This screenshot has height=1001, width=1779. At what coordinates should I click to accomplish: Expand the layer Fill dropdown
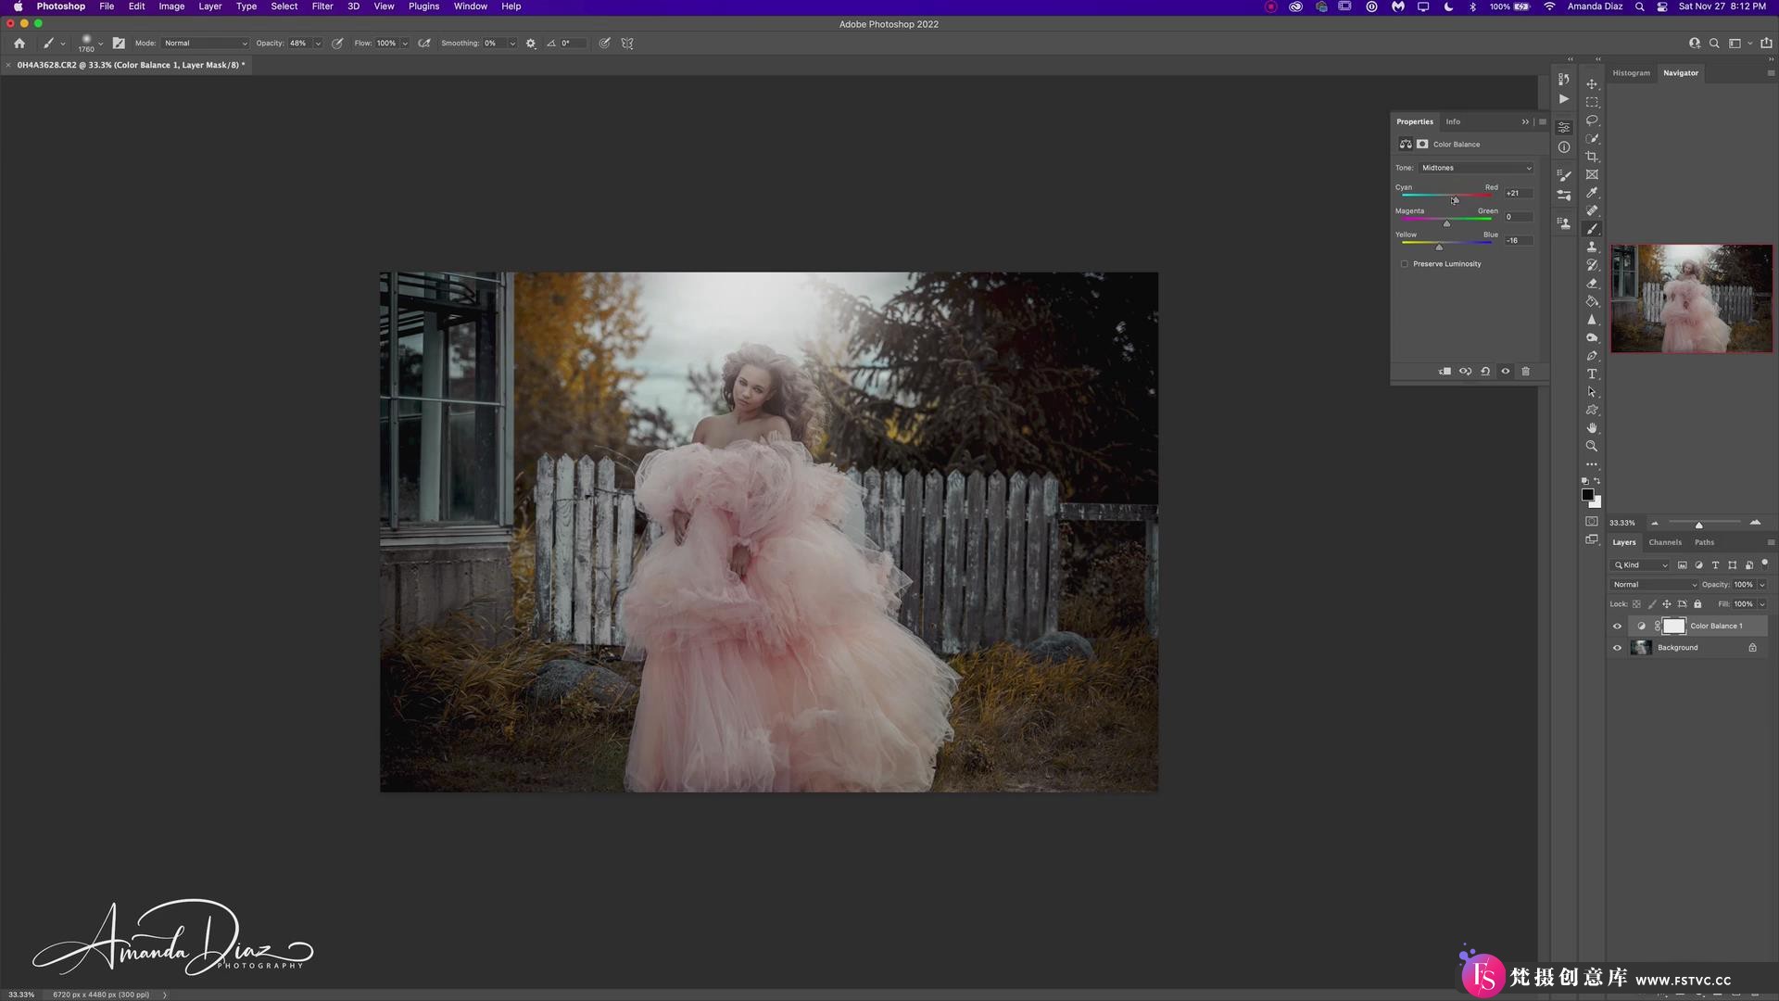pos(1761,604)
